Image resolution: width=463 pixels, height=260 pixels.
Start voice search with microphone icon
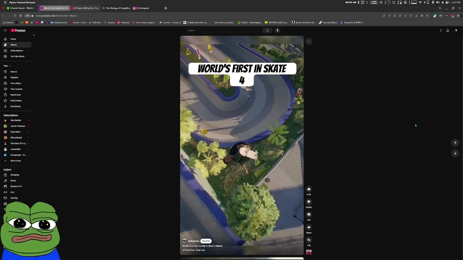(277, 30)
